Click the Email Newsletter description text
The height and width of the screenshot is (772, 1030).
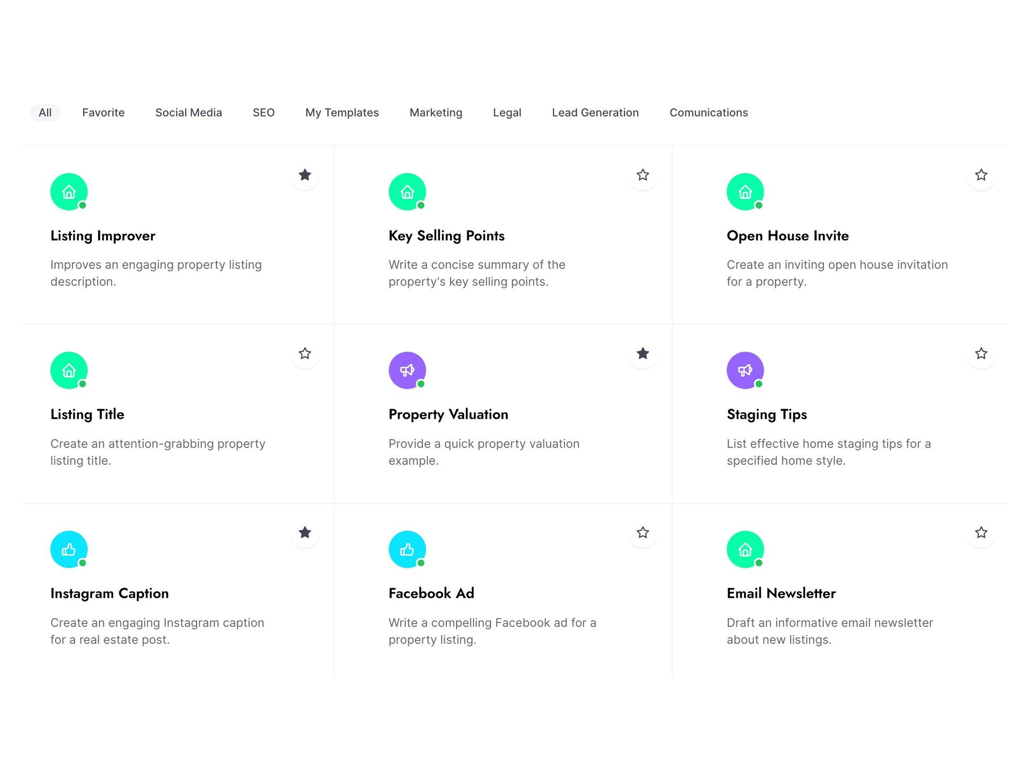click(x=829, y=631)
